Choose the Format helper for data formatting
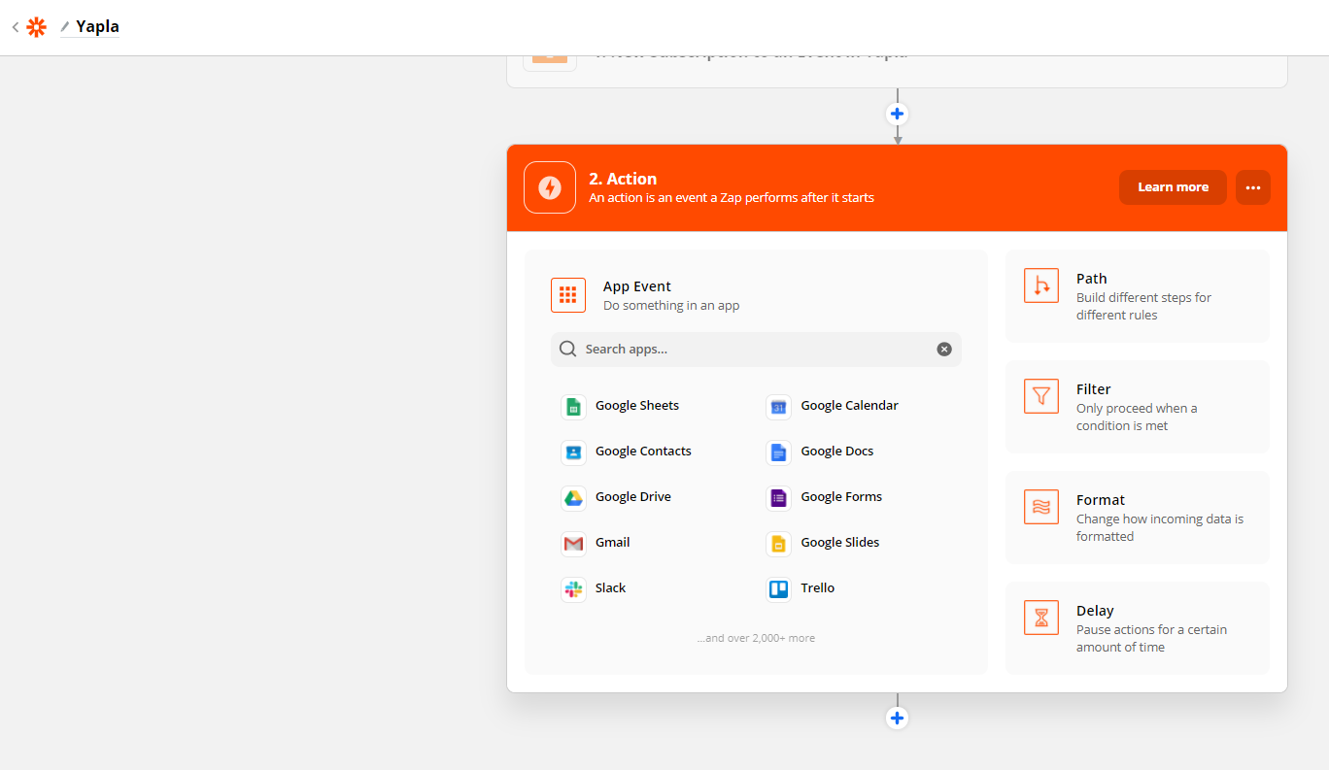1329x770 pixels. click(x=1137, y=517)
